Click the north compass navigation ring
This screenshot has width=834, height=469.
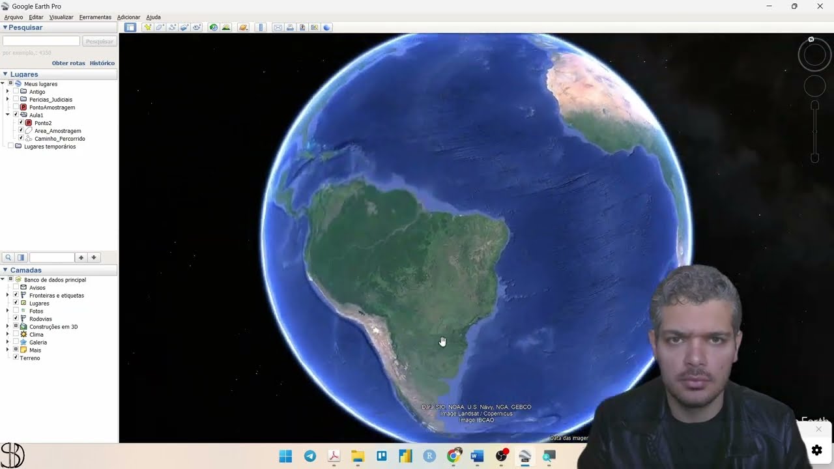[x=814, y=55]
